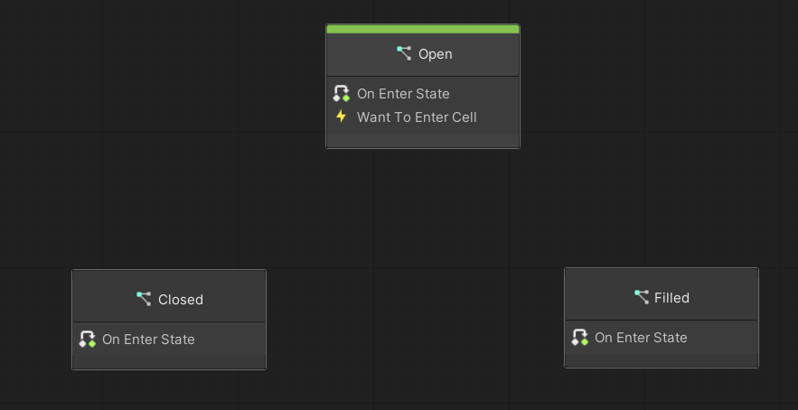Click the state icon beside Filled title
Viewport: 798px width, 410px height.
pos(642,297)
